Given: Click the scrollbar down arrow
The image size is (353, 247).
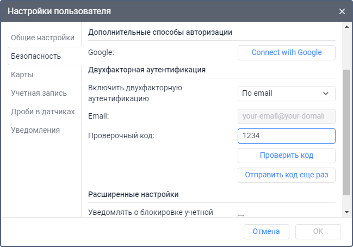Looking at the screenshot, I should [346, 212].
